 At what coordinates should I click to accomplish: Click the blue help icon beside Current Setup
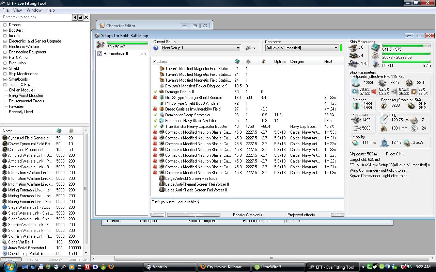pos(156,48)
